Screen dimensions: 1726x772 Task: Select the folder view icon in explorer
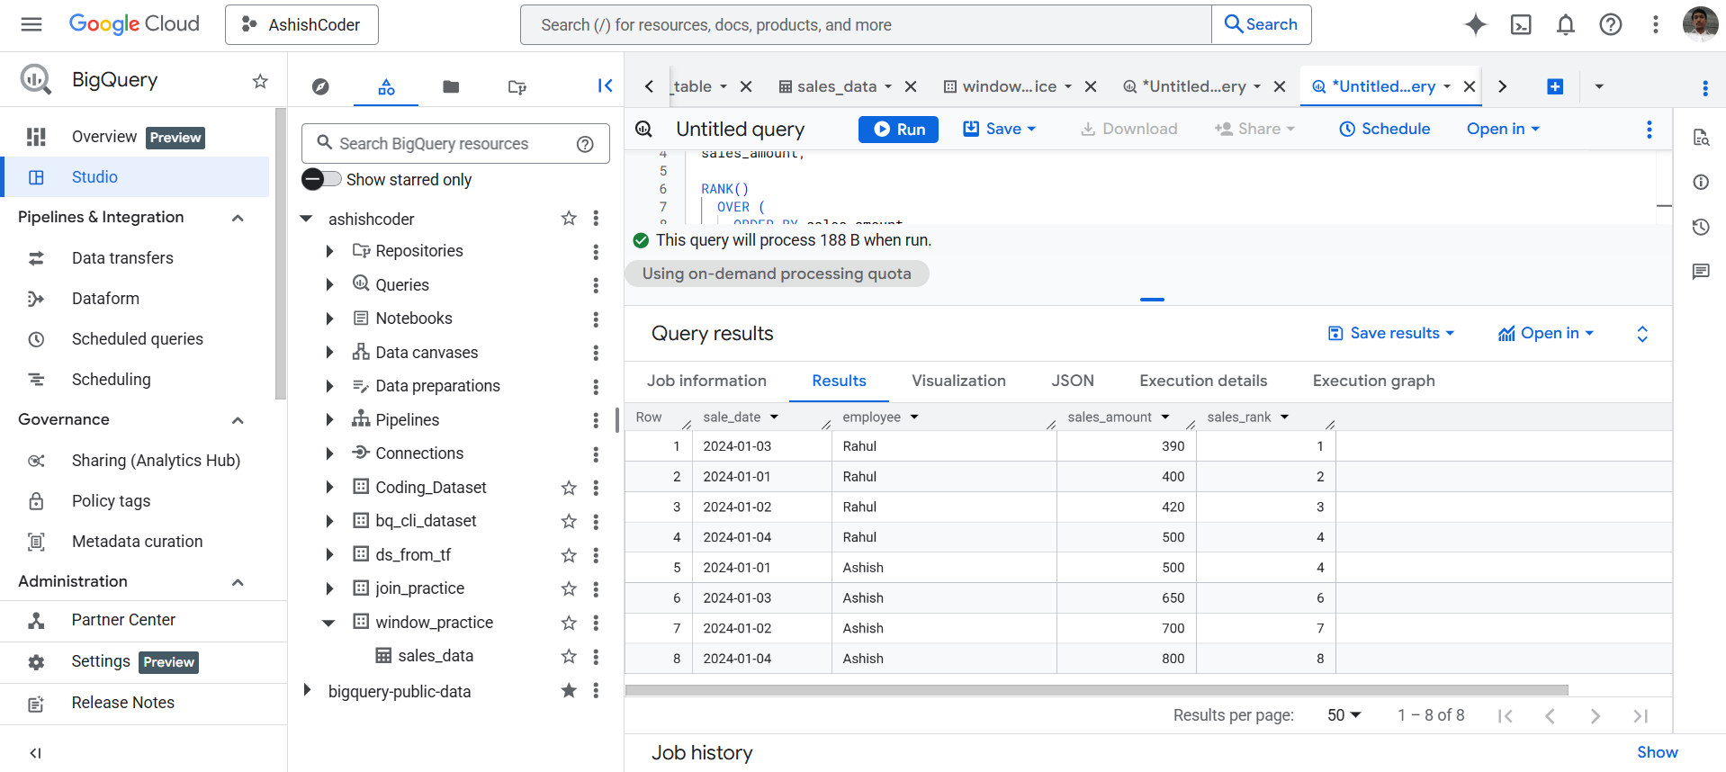pyautogui.click(x=451, y=86)
